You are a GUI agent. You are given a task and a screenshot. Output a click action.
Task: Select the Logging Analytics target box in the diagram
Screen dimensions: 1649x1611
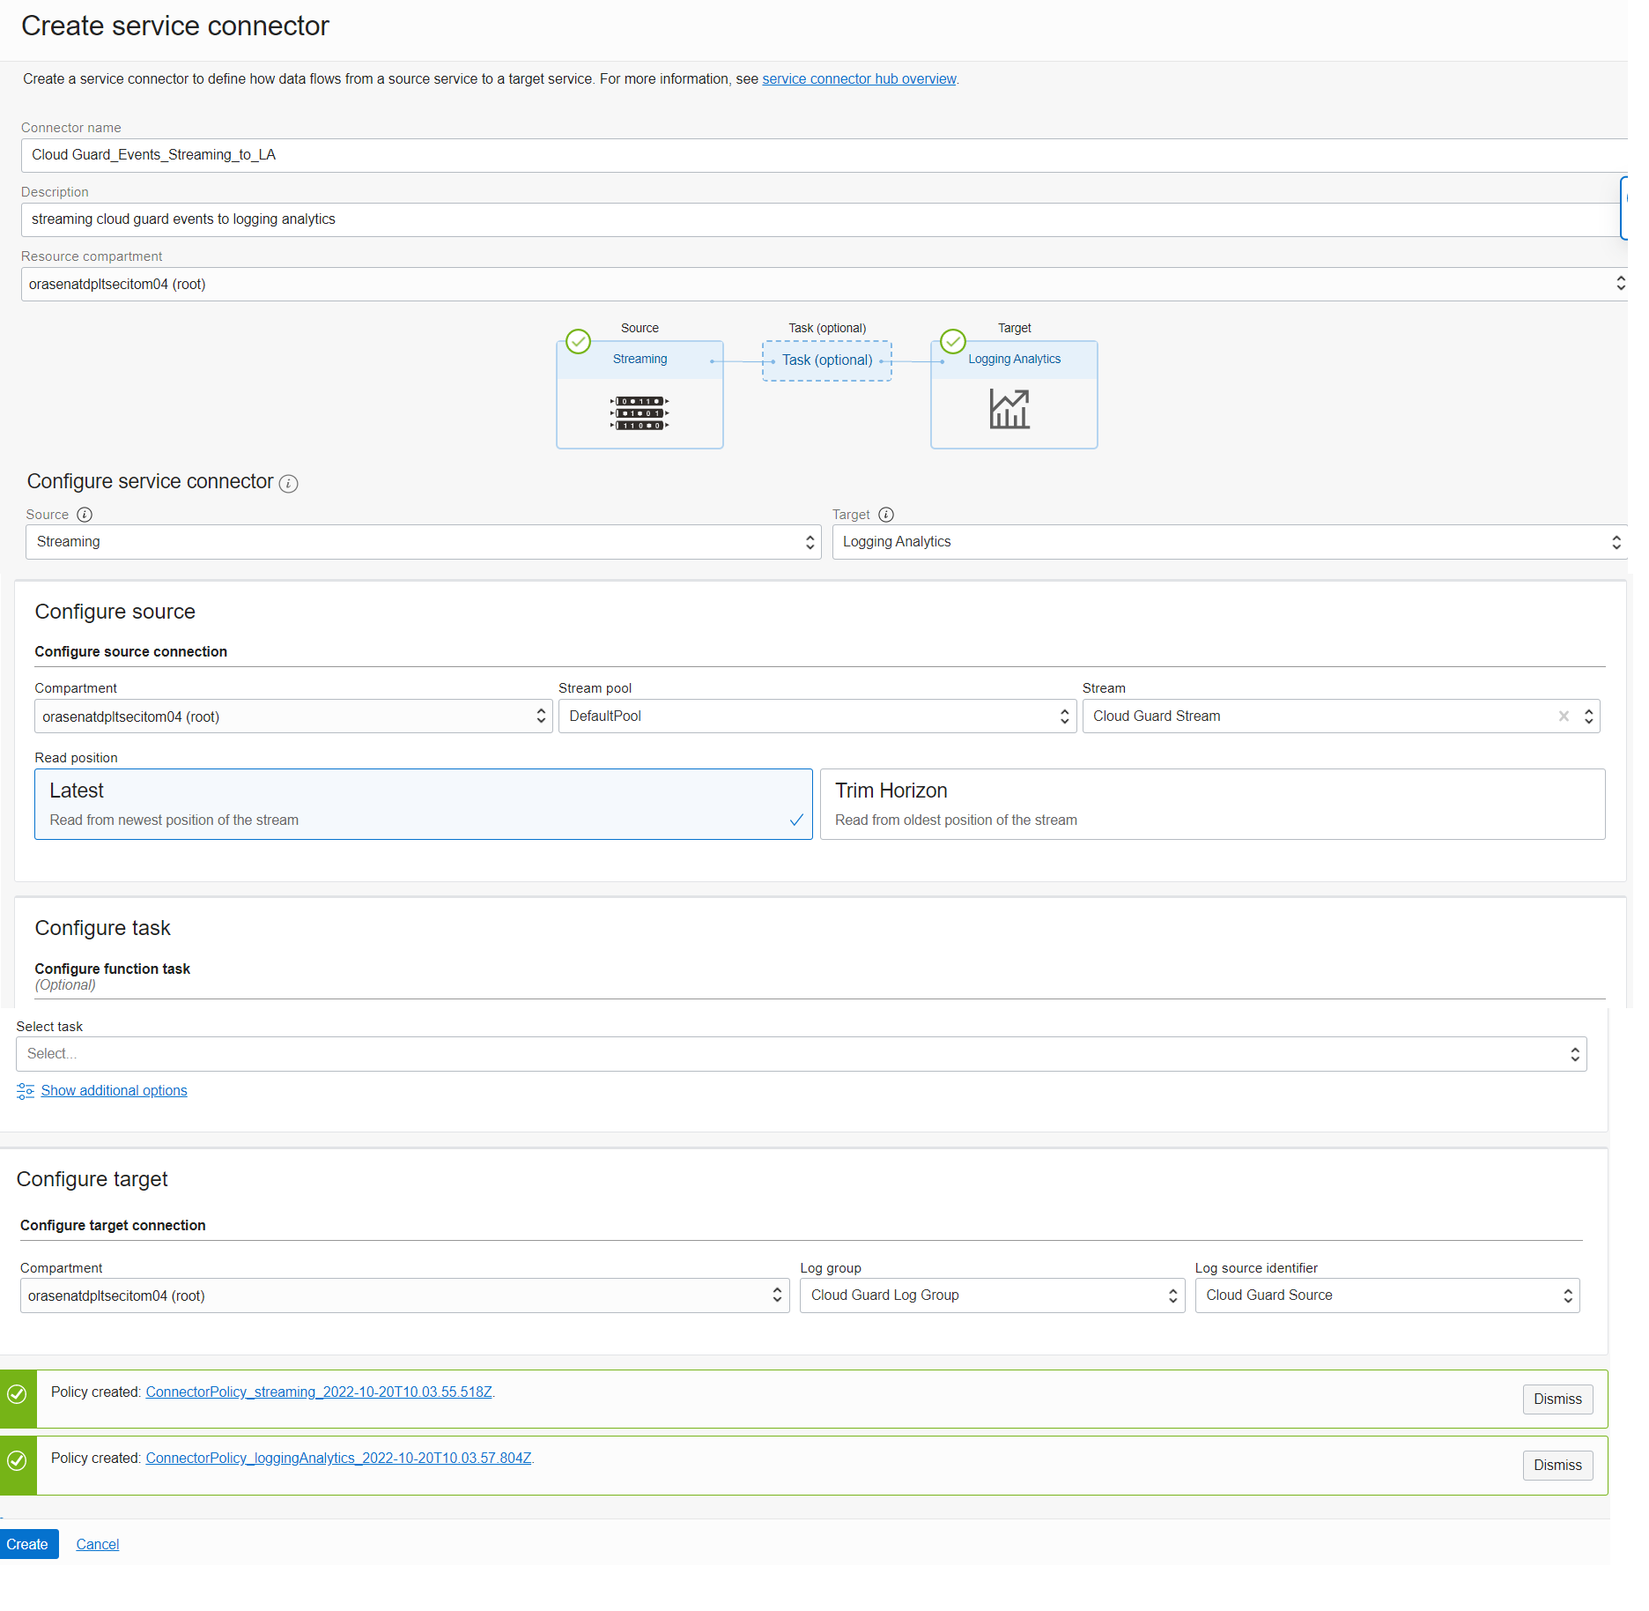(1013, 394)
